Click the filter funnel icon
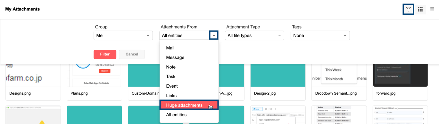This screenshot has width=439, height=124. 408,9
